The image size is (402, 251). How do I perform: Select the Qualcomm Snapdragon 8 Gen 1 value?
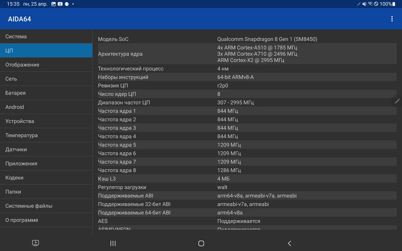click(267, 39)
